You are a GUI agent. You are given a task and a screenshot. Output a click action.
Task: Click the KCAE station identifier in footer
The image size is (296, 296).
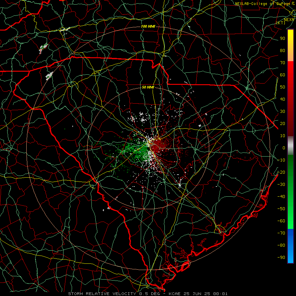(175, 294)
